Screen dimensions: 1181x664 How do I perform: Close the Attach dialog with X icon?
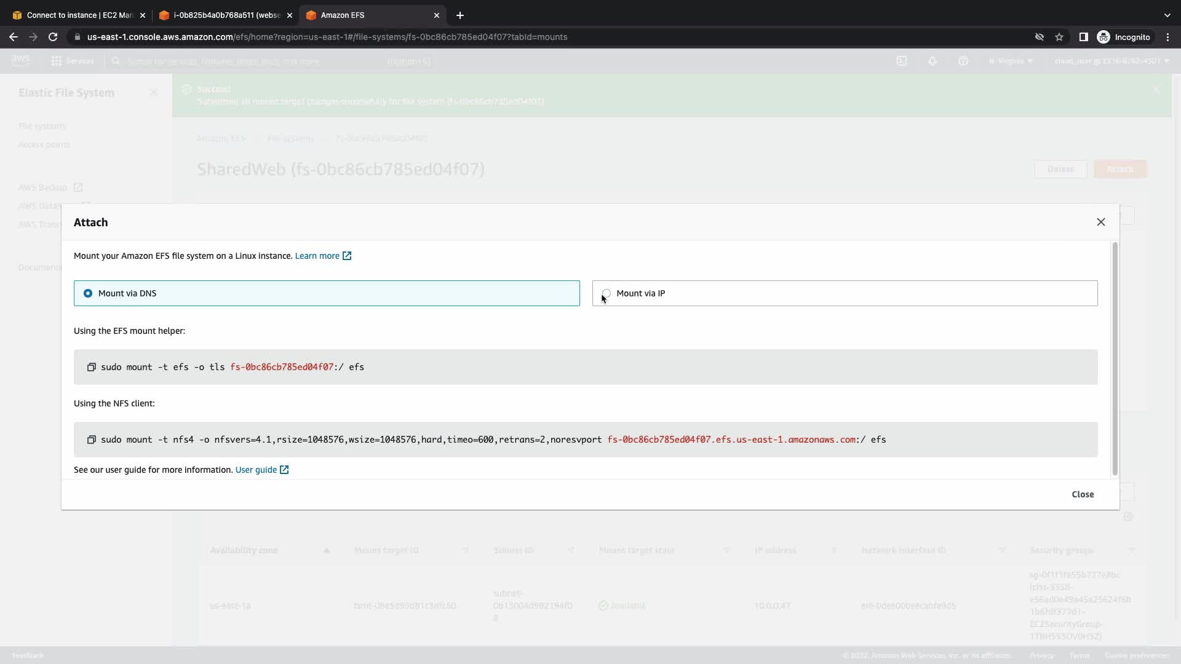pyautogui.click(x=1100, y=222)
